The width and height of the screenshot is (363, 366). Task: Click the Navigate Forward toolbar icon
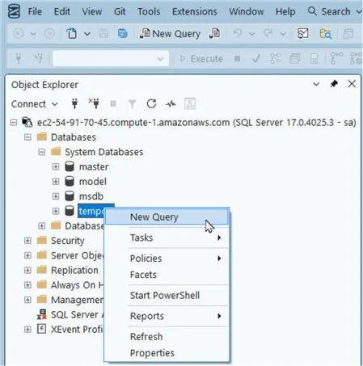point(49,34)
